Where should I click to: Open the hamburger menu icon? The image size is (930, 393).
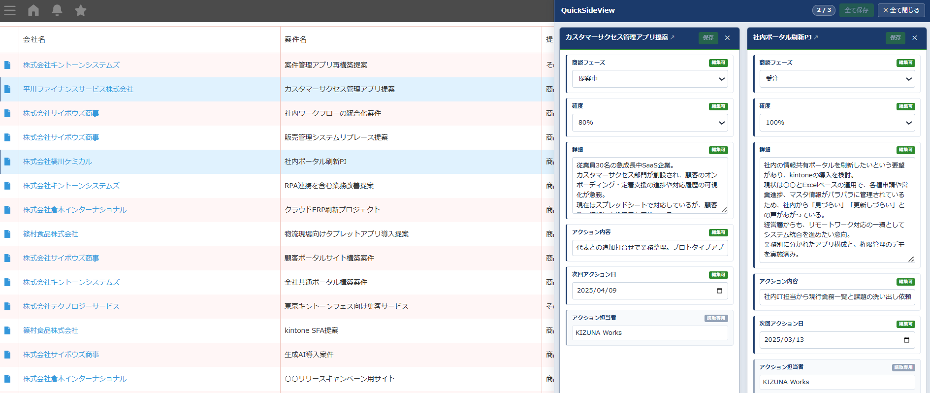(x=10, y=10)
